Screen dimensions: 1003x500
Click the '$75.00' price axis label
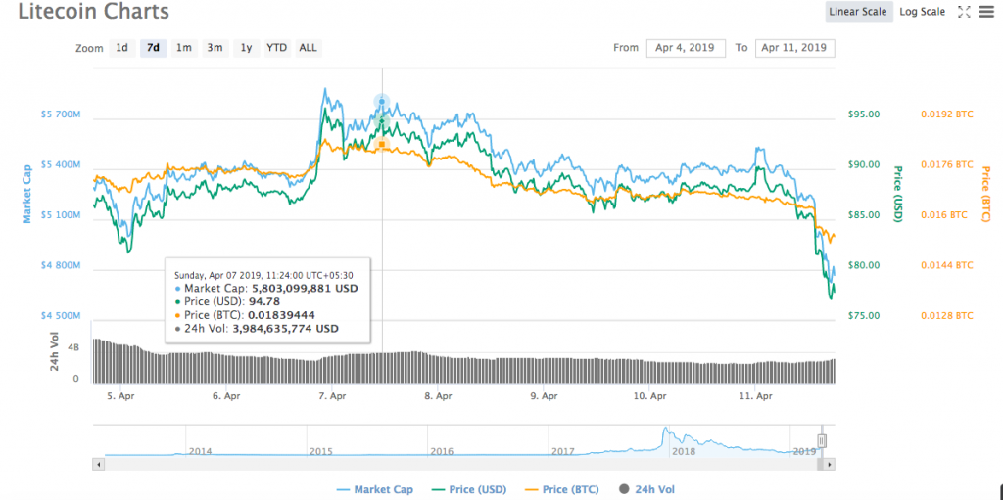[864, 316]
